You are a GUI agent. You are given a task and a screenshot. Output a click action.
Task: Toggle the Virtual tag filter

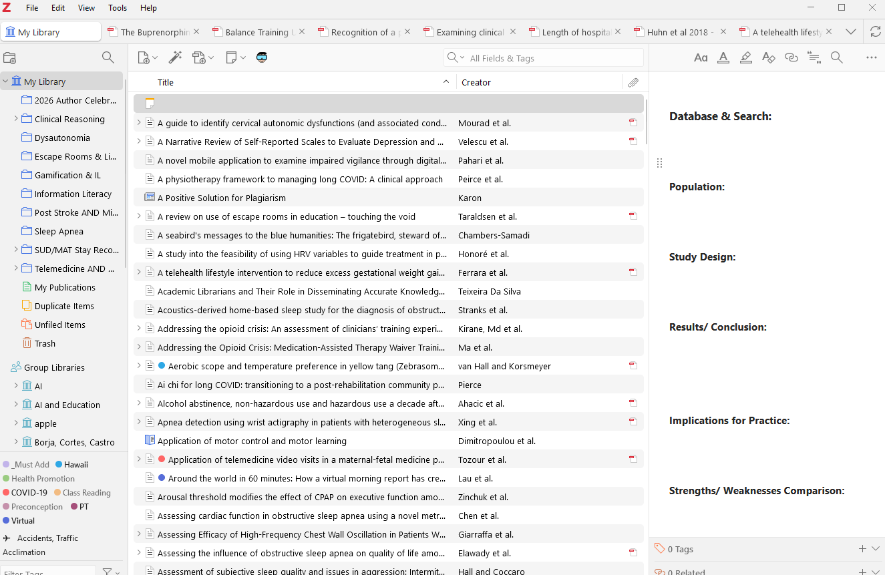pos(19,520)
